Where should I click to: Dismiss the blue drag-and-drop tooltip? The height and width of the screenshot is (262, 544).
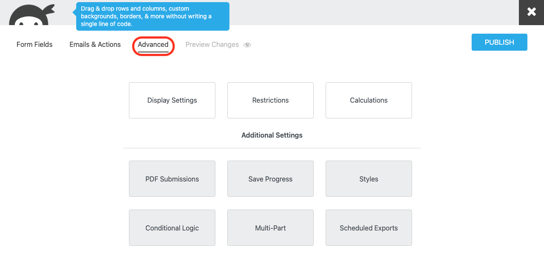click(x=152, y=16)
